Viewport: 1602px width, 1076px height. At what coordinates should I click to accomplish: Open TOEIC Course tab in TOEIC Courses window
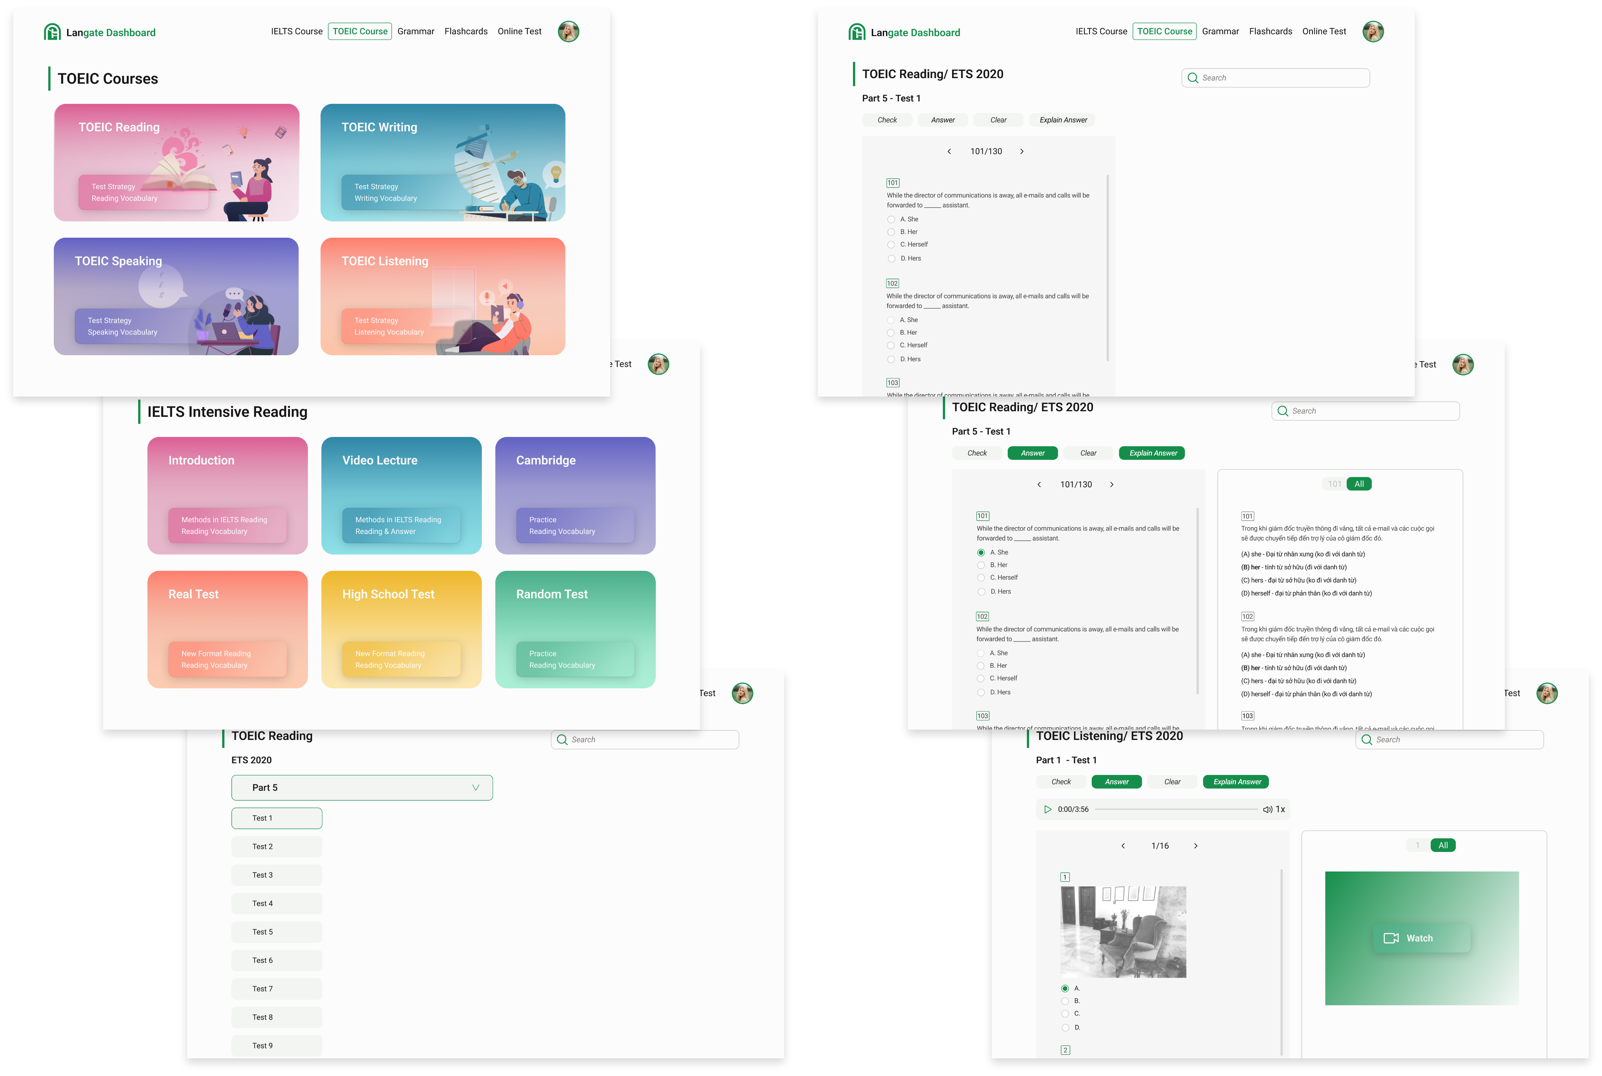pos(360,32)
